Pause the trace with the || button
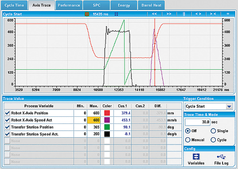The image size is (238, 169). [184, 13]
